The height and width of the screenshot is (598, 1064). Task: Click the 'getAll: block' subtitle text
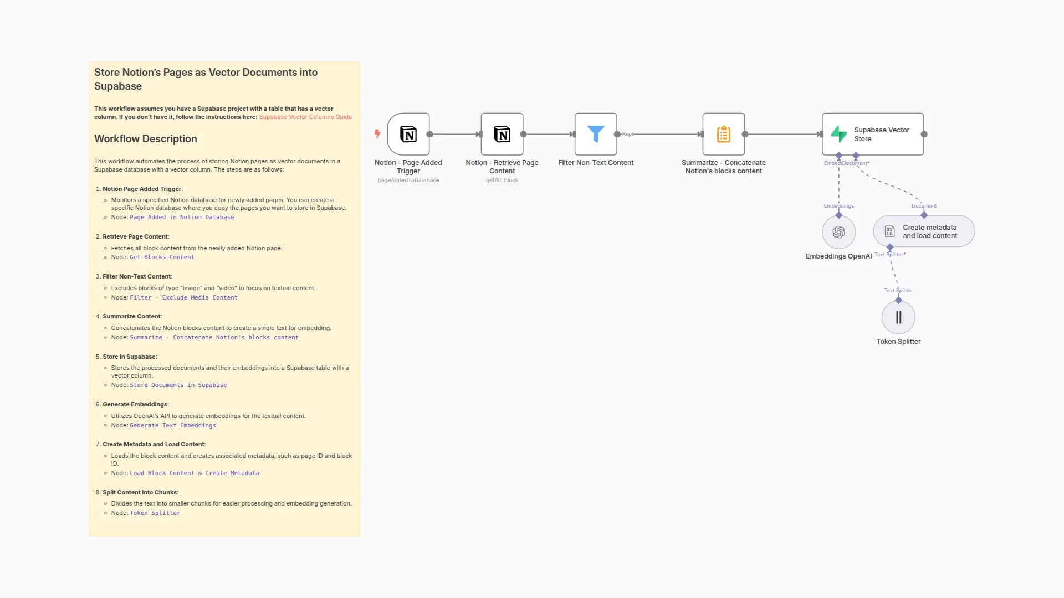pos(502,181)
